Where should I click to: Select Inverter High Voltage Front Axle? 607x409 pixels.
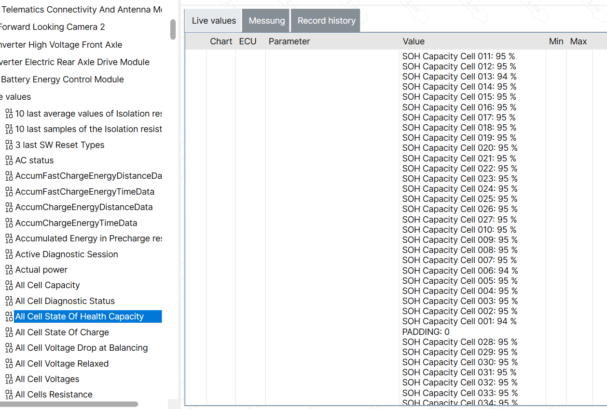point(60,45)
